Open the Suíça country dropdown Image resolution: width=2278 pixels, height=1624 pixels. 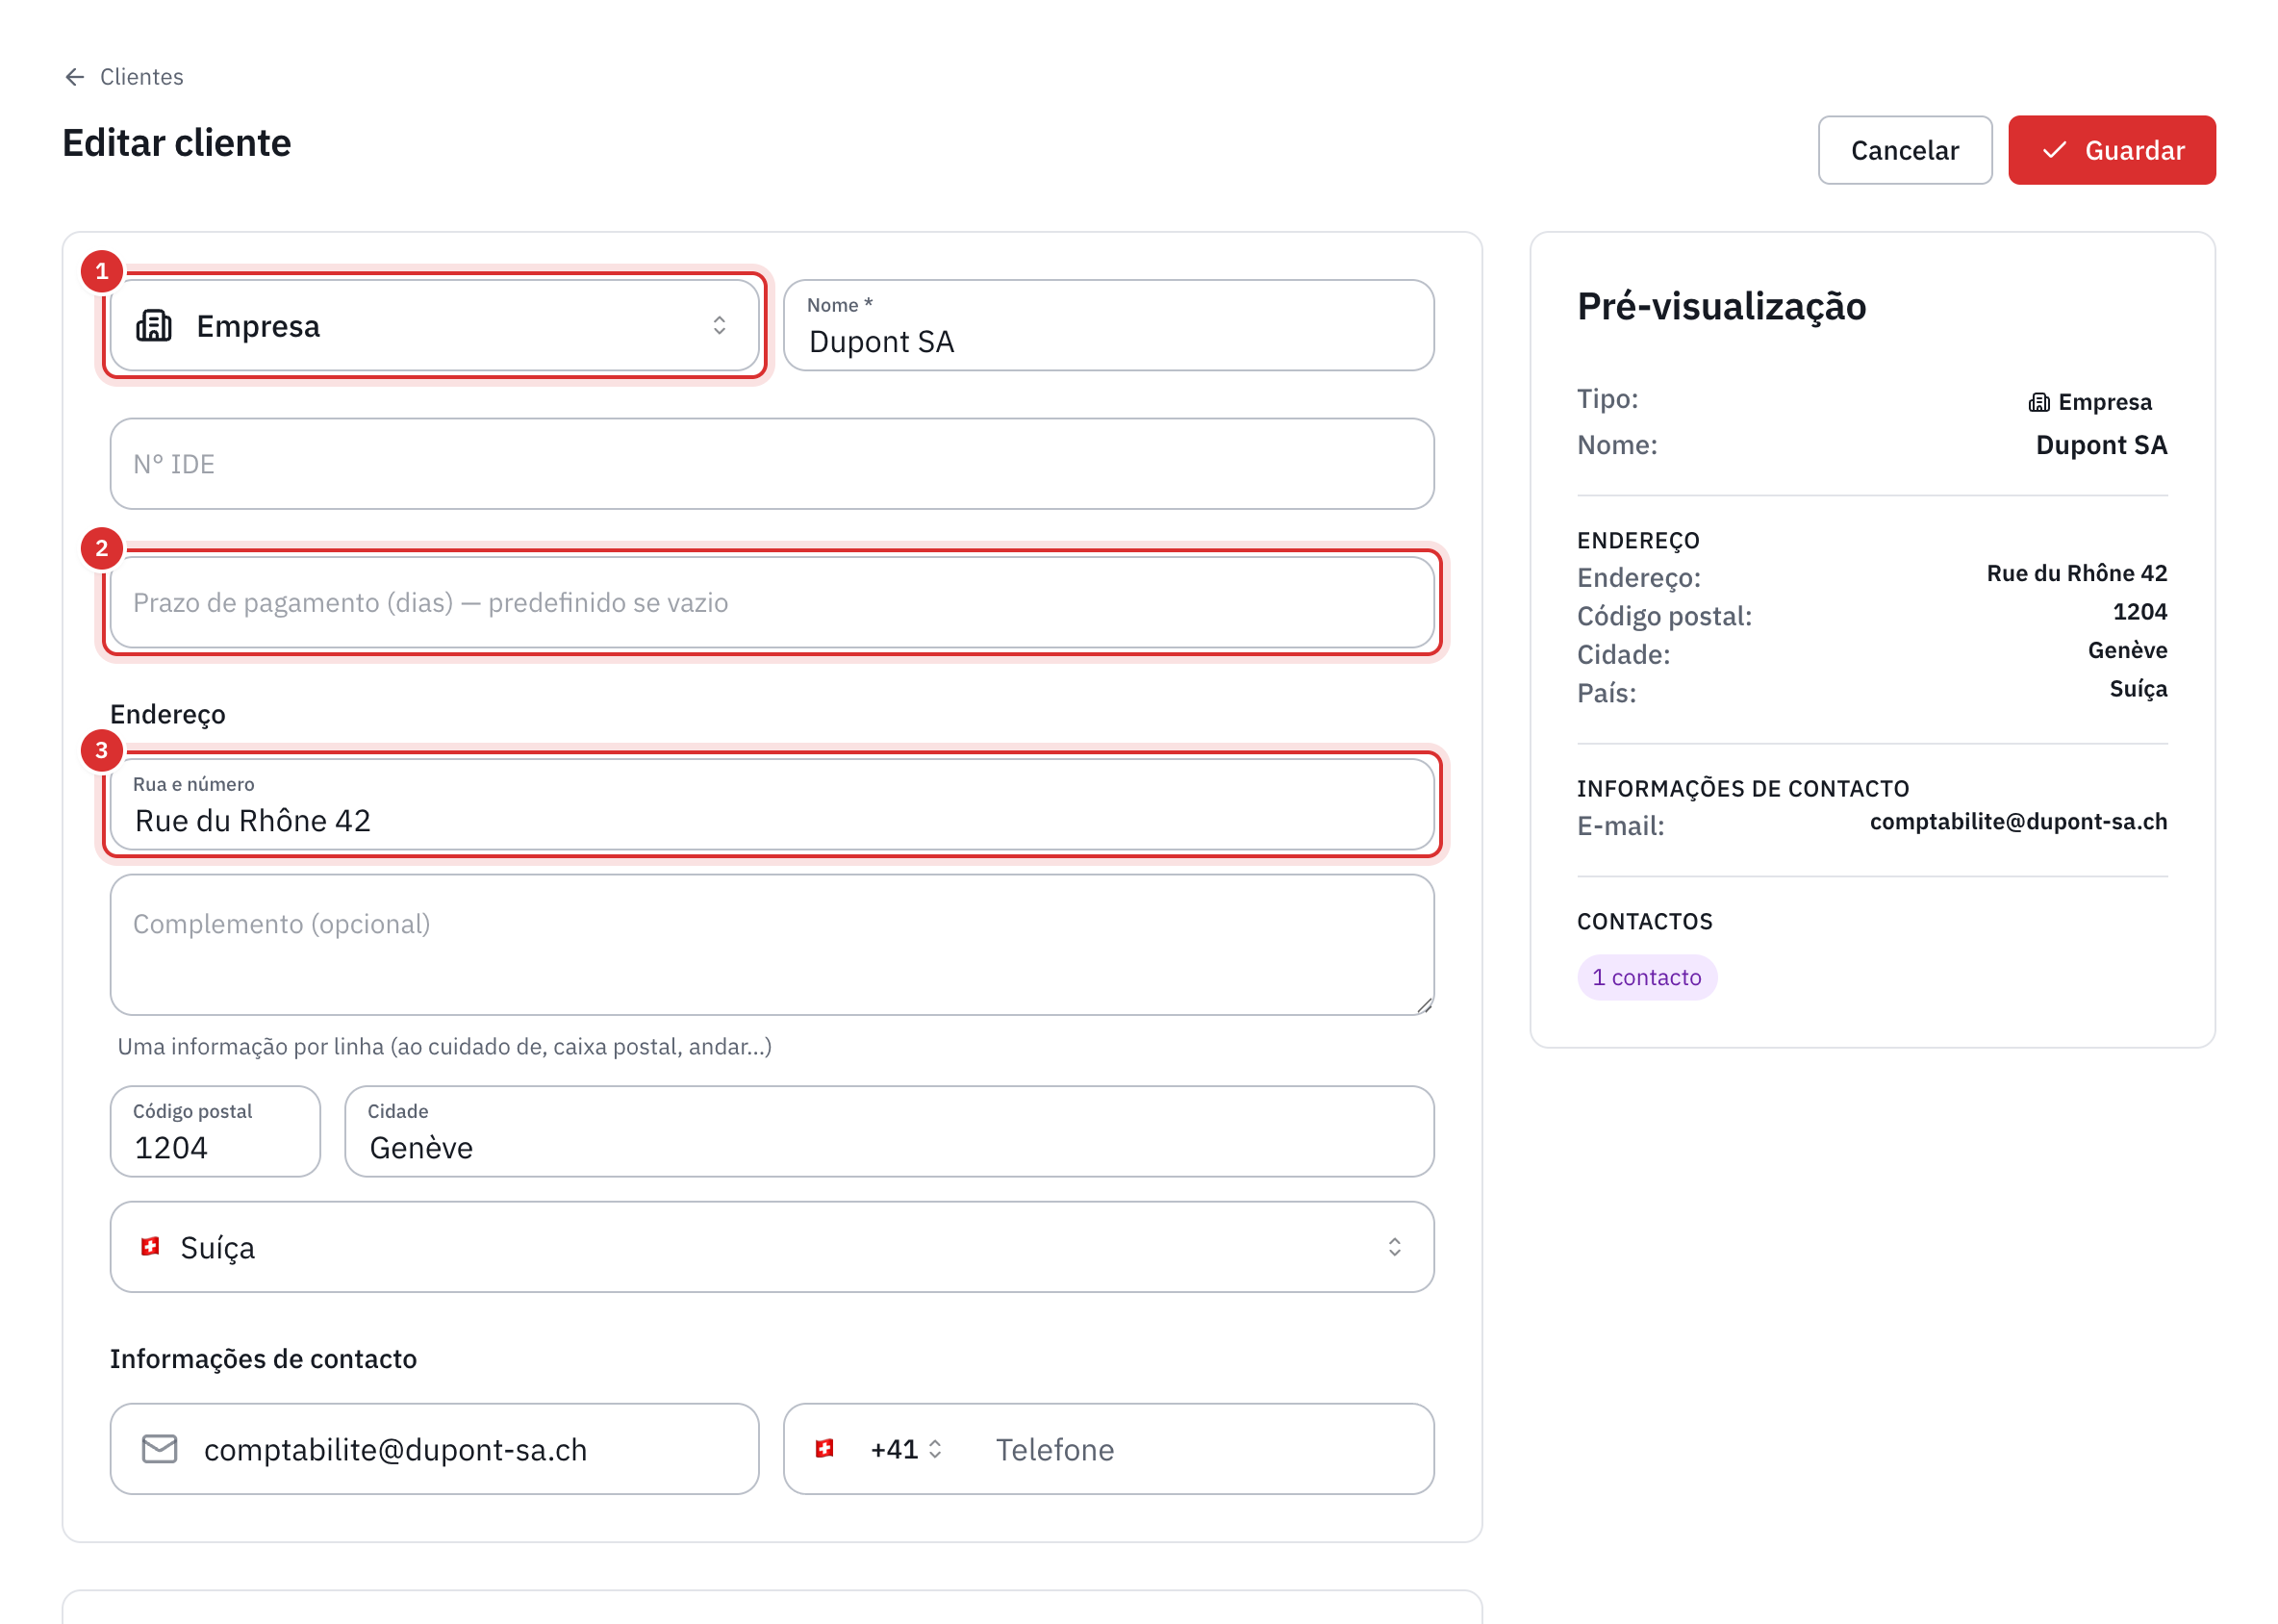point(771,1247)
